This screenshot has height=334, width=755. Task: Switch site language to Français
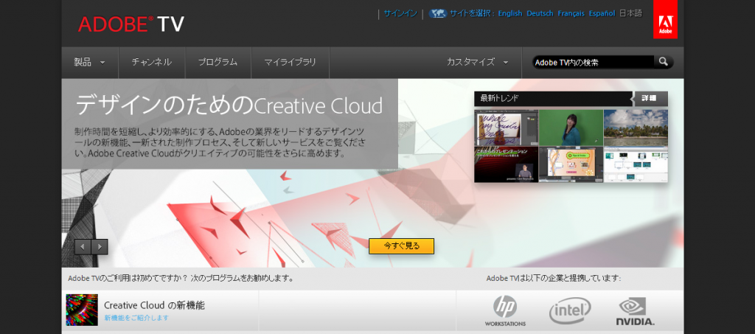click(x=571, y=13)
